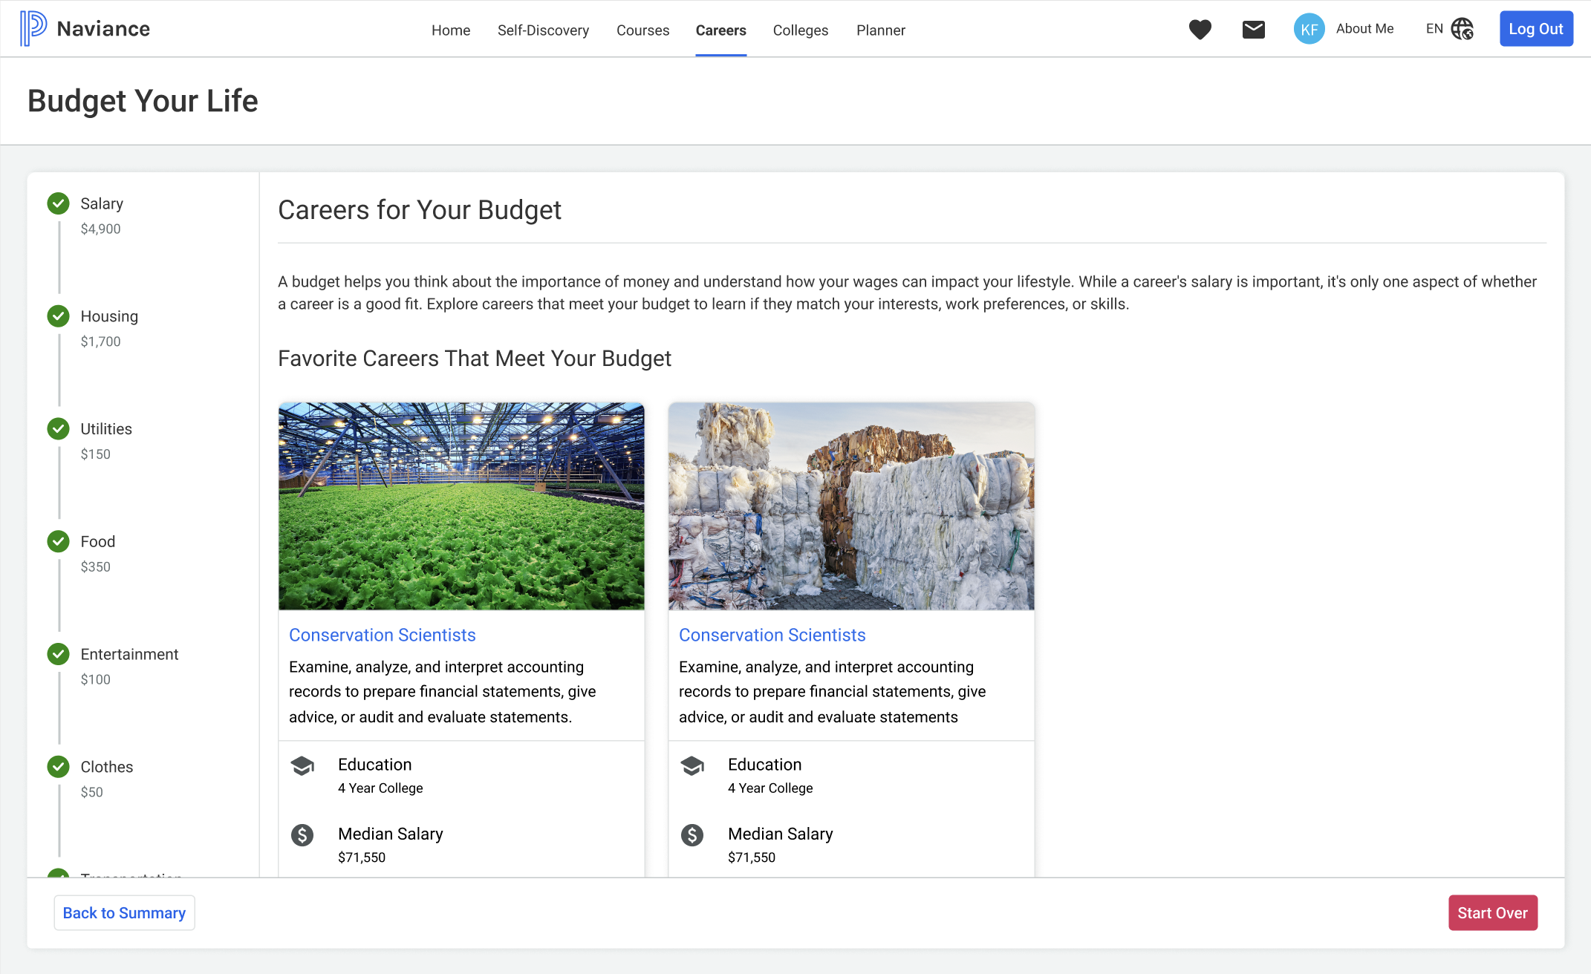The width and height of the screenshot is (1591, 974).
Task: Click the dollar salary icon on first card
Action: click(x=302, y=835)
